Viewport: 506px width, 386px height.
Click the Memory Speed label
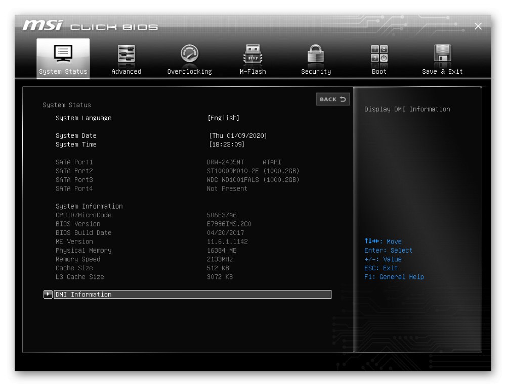78,259
